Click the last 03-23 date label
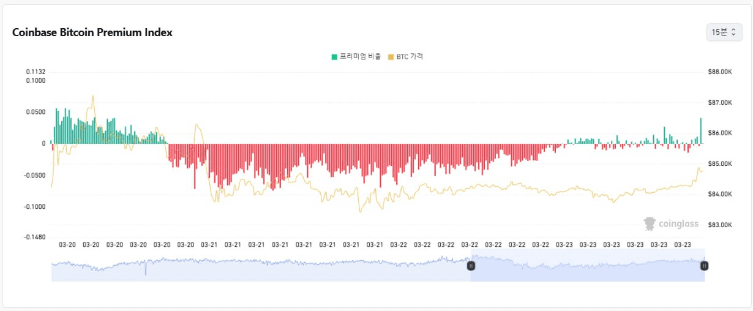Viewport: 753px width, 311px height. 683,245
